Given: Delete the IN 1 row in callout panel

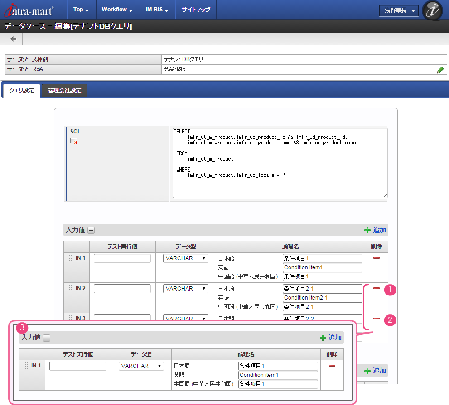Looking at the screenshot, I should pyautogui.click(x=332, y=366).
